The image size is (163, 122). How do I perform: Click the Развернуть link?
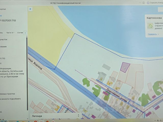152,34
